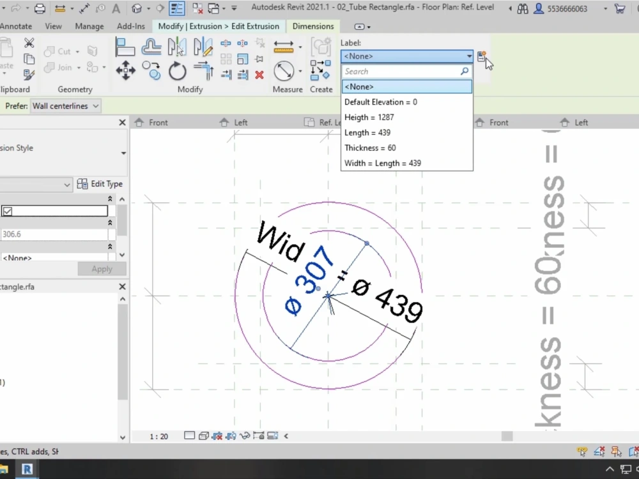Click the Text tool letter A icon
The height and width of the screenshot is (479, 639).
tap(116, 8)
